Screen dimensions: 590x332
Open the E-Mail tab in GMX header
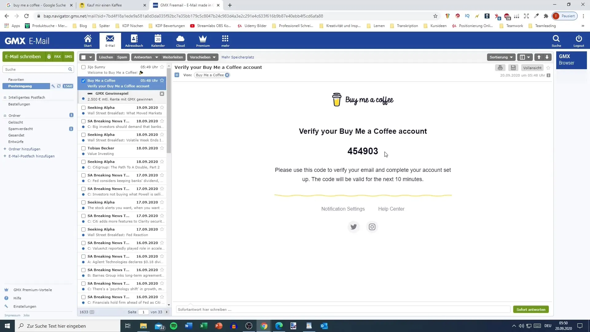pyautogui.click(x=110, y=41)
